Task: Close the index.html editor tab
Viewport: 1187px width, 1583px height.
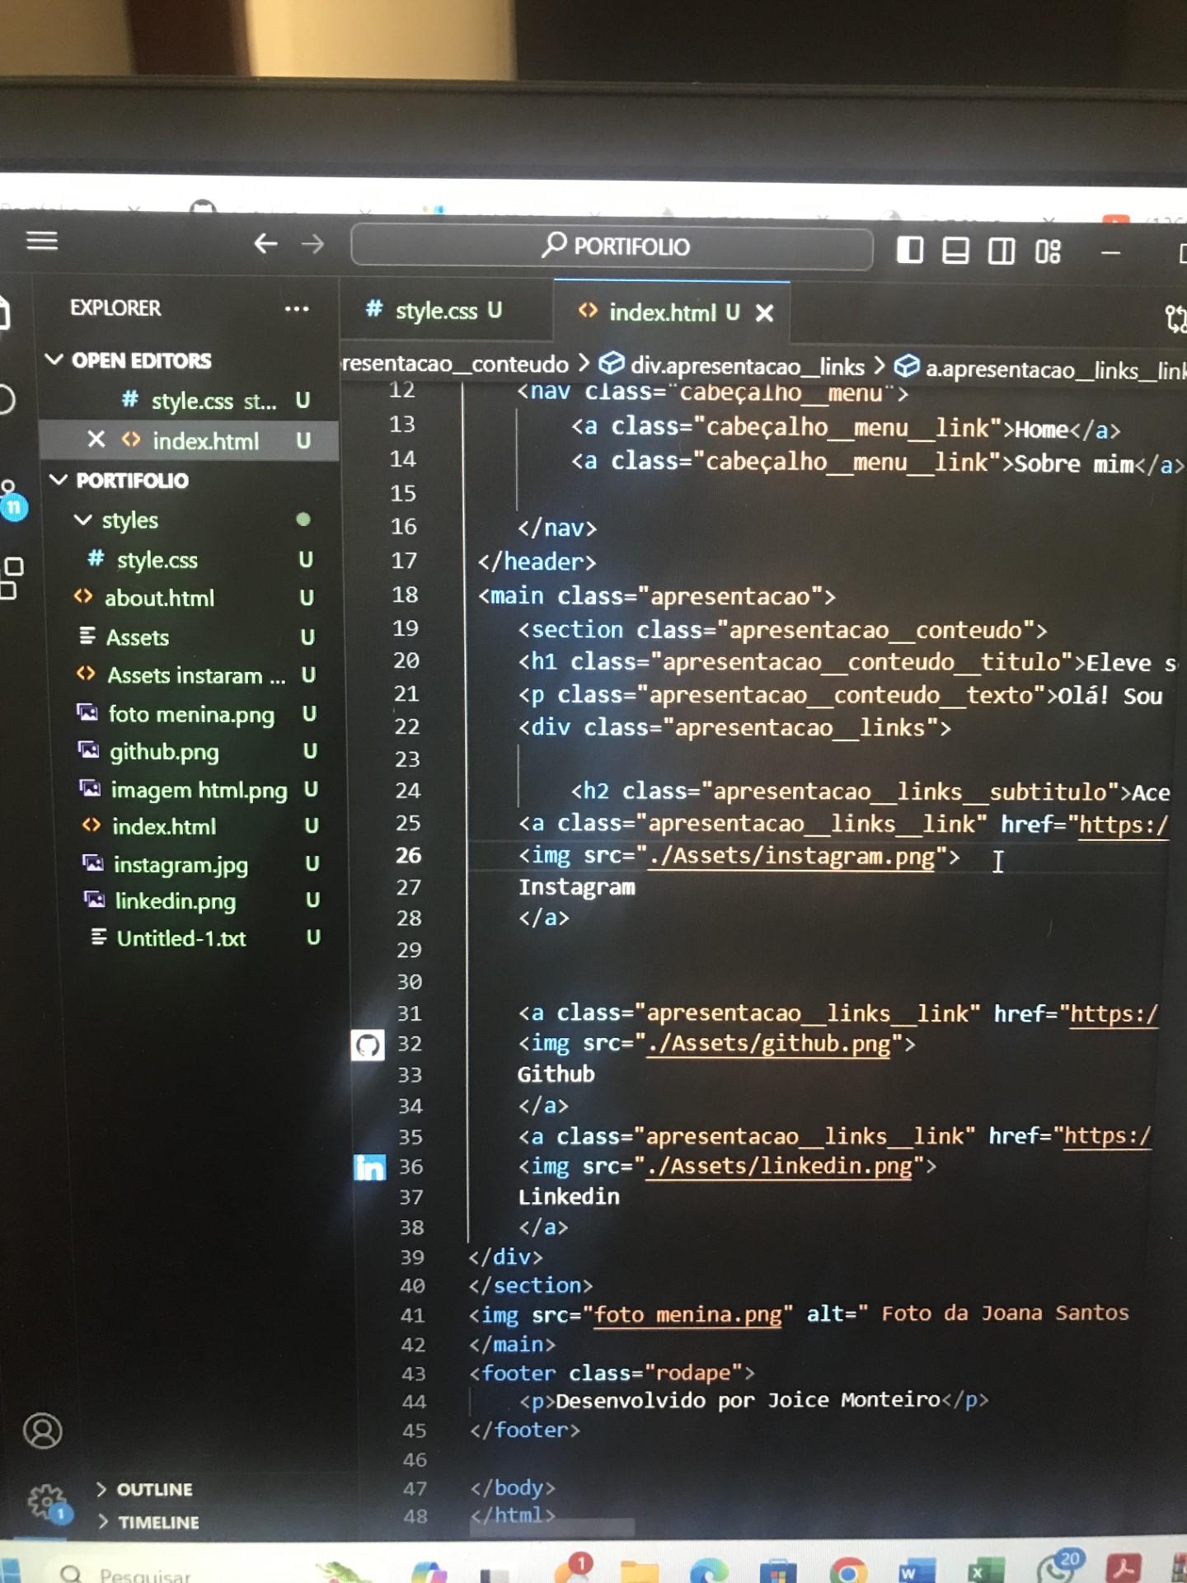Action: [765, 313]
